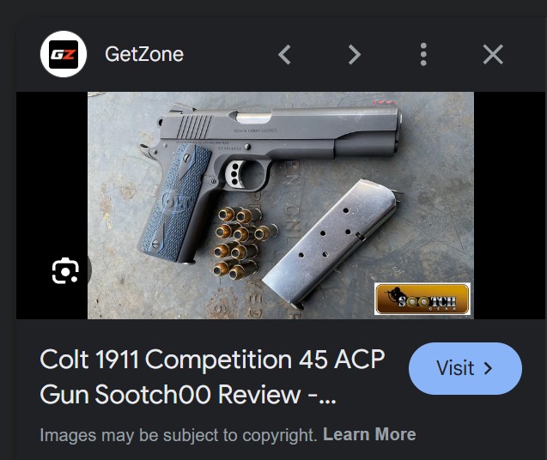Click the Sootch Gear watermark logo
Viewport: 547px width, 460px height.
tap(422, 299)
